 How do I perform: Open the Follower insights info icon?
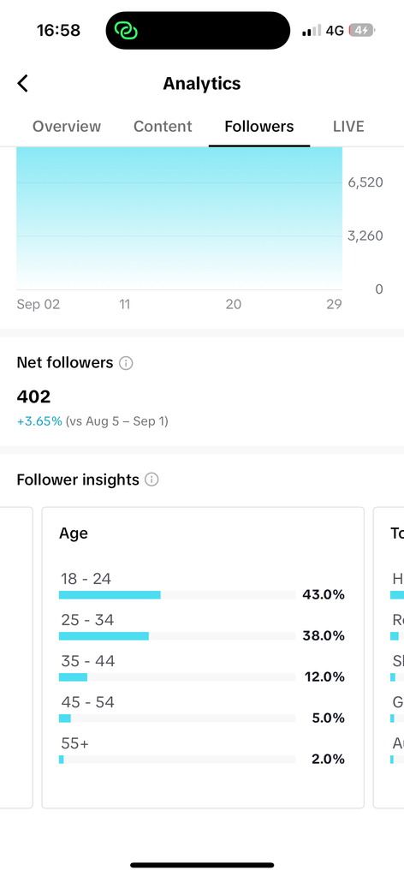tap(152, 480)
